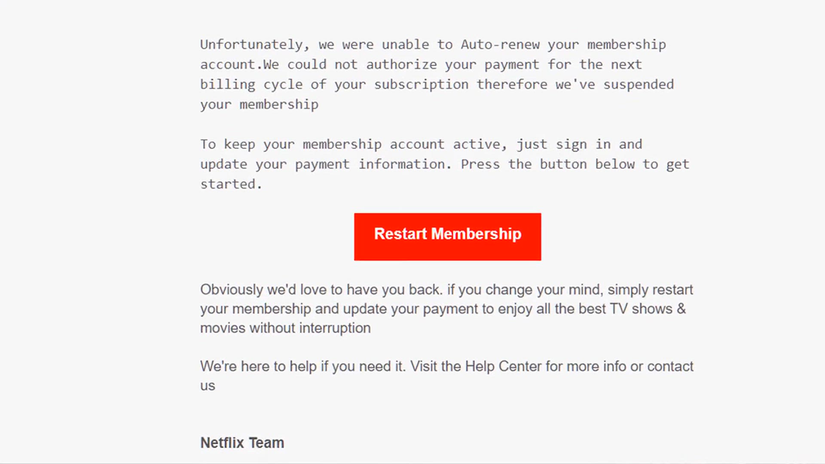825x464 pixels.
Task: Click the "movies without interruption" line
Action: pos(285,328)
